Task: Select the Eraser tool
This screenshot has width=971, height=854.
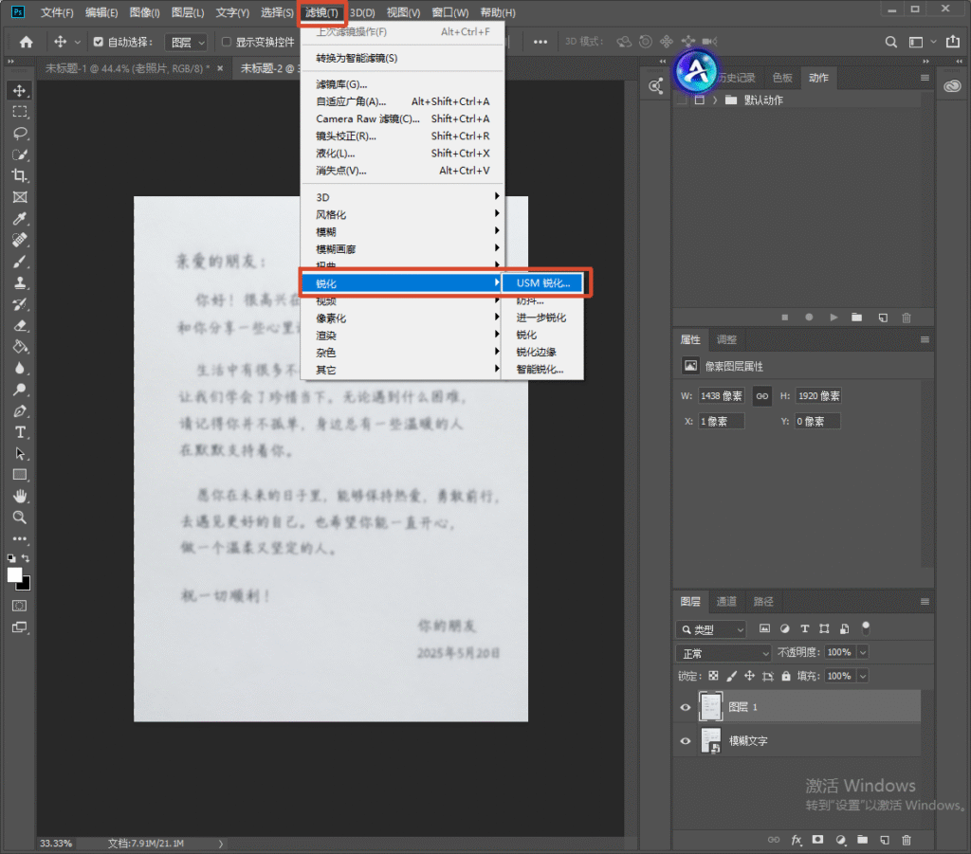Action: tap(20, 325)
